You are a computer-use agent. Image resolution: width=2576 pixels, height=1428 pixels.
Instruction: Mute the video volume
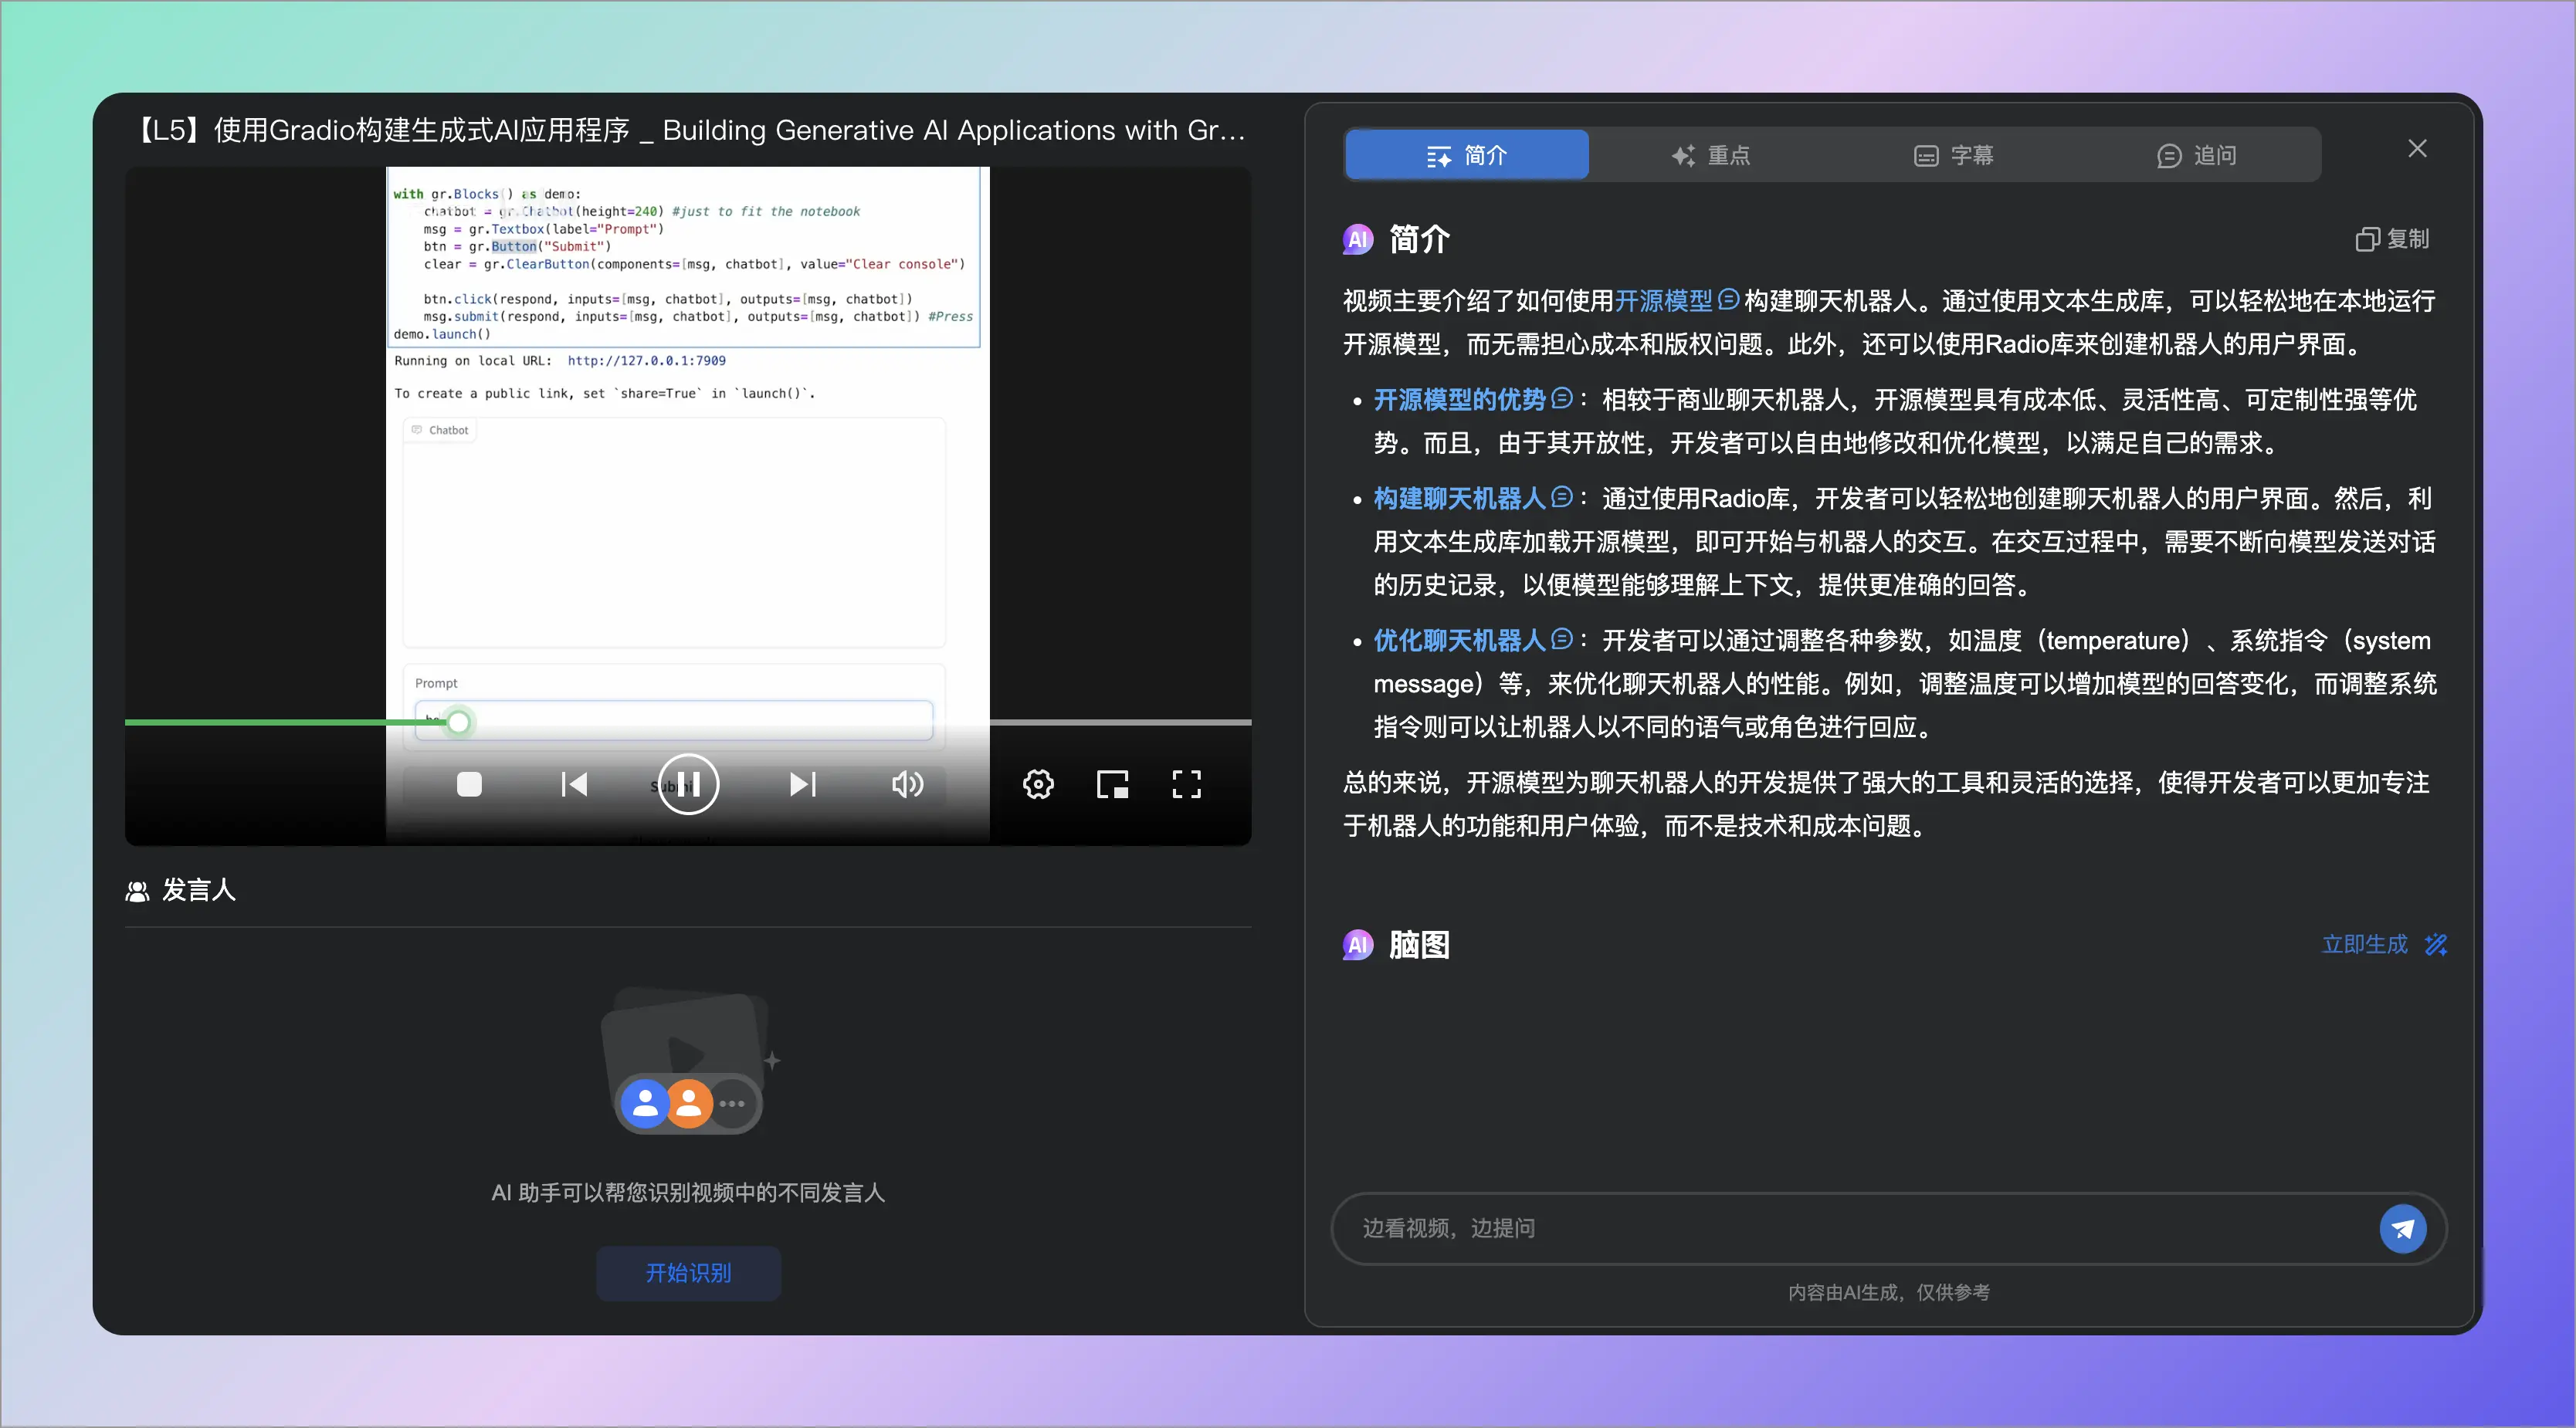[907, 784]
